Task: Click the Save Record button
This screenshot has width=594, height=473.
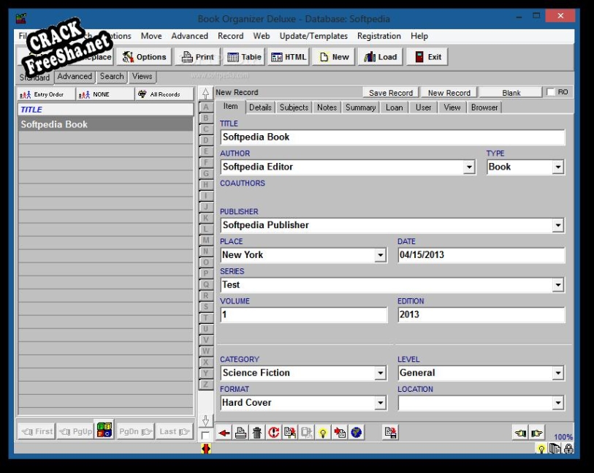Action: point(390,93)
